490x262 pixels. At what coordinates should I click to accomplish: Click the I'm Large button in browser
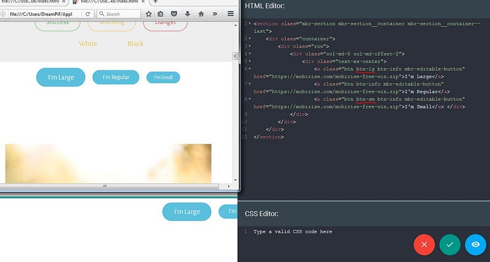click(x=61, y=77)
